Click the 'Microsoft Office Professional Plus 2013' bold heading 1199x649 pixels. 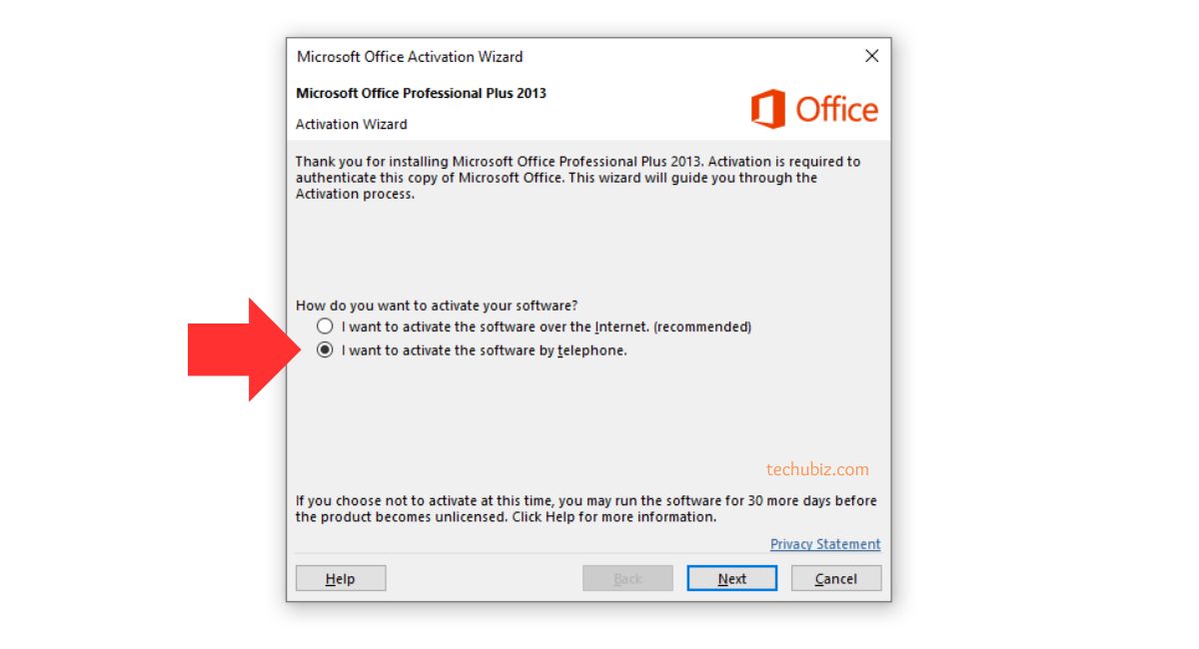tap(422, 93)
